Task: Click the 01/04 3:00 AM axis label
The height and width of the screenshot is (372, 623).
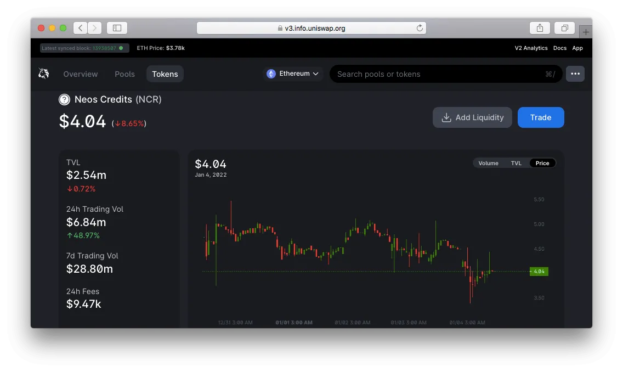Action: (x=467, y=322)
